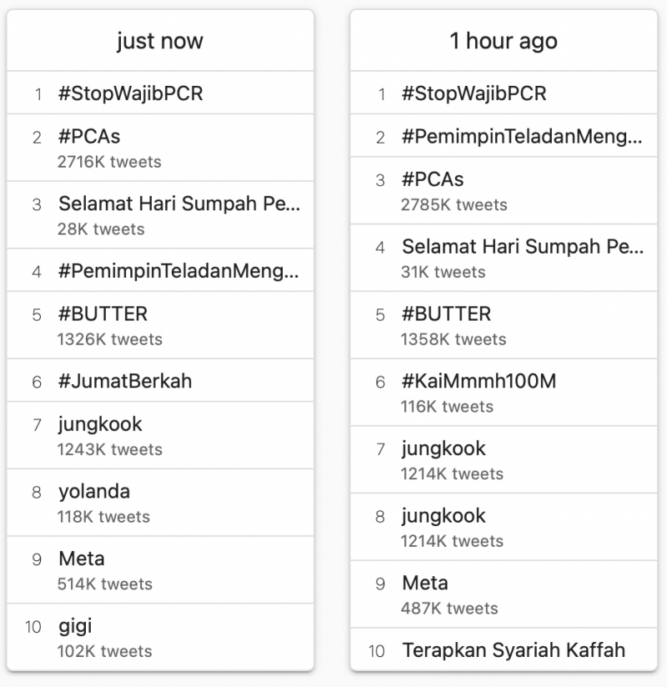Select the gigi trend
This screenshot has width=667, height=687.
pos(160,638)
